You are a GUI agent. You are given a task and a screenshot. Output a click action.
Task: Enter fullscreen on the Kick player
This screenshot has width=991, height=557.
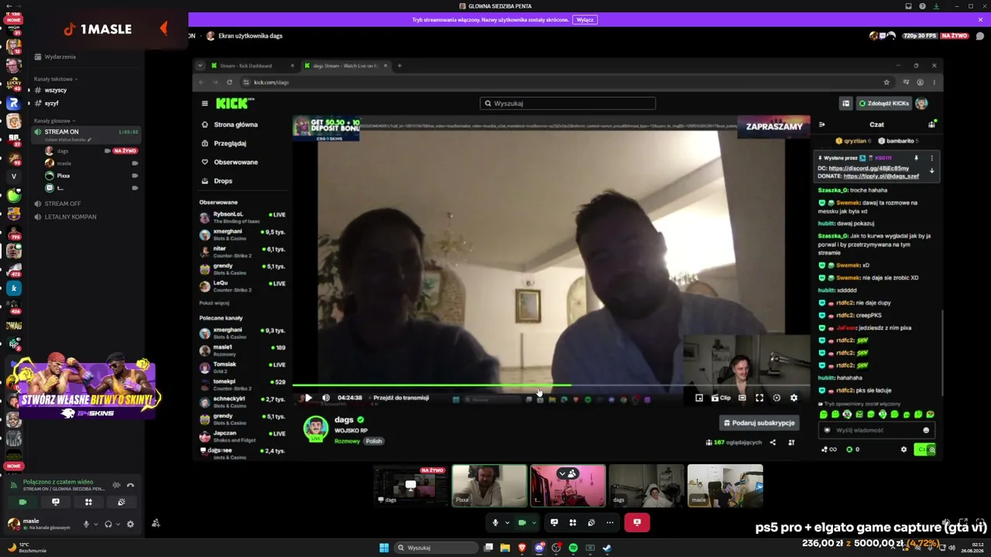[x=760, y=398]
